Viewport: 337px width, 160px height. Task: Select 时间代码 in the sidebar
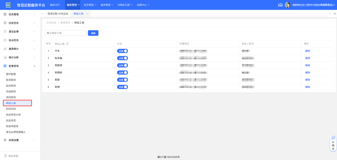(x=11, y=109)
